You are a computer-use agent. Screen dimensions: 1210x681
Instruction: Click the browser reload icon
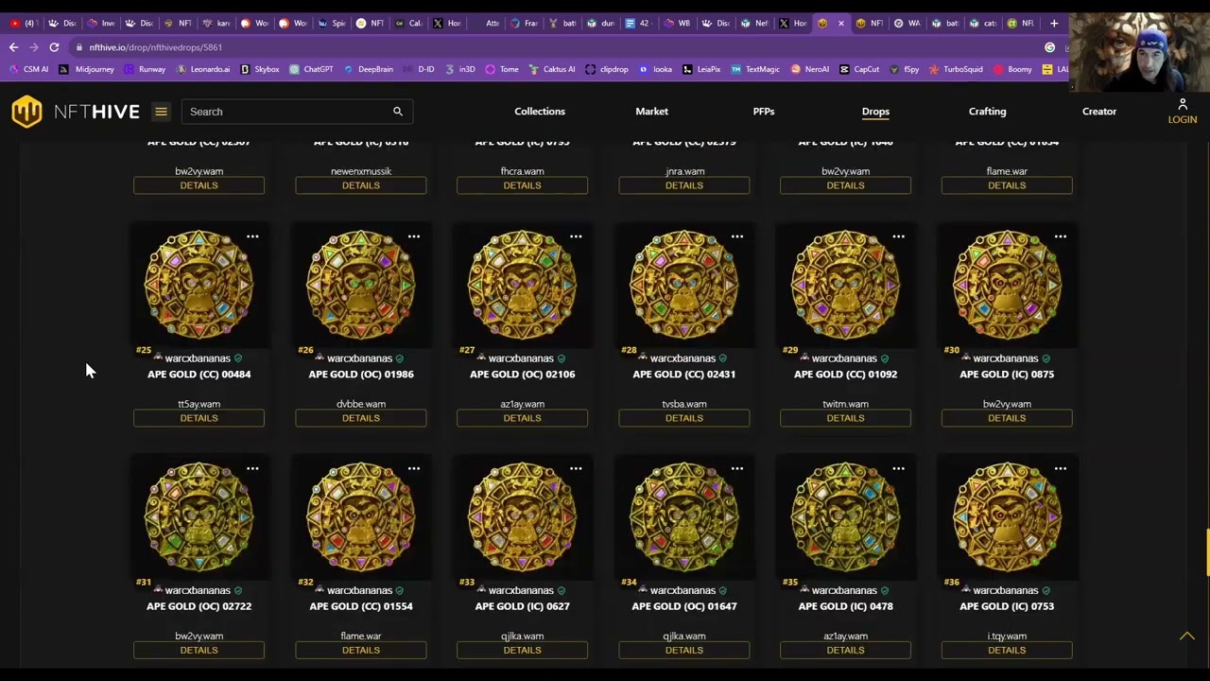54,47
